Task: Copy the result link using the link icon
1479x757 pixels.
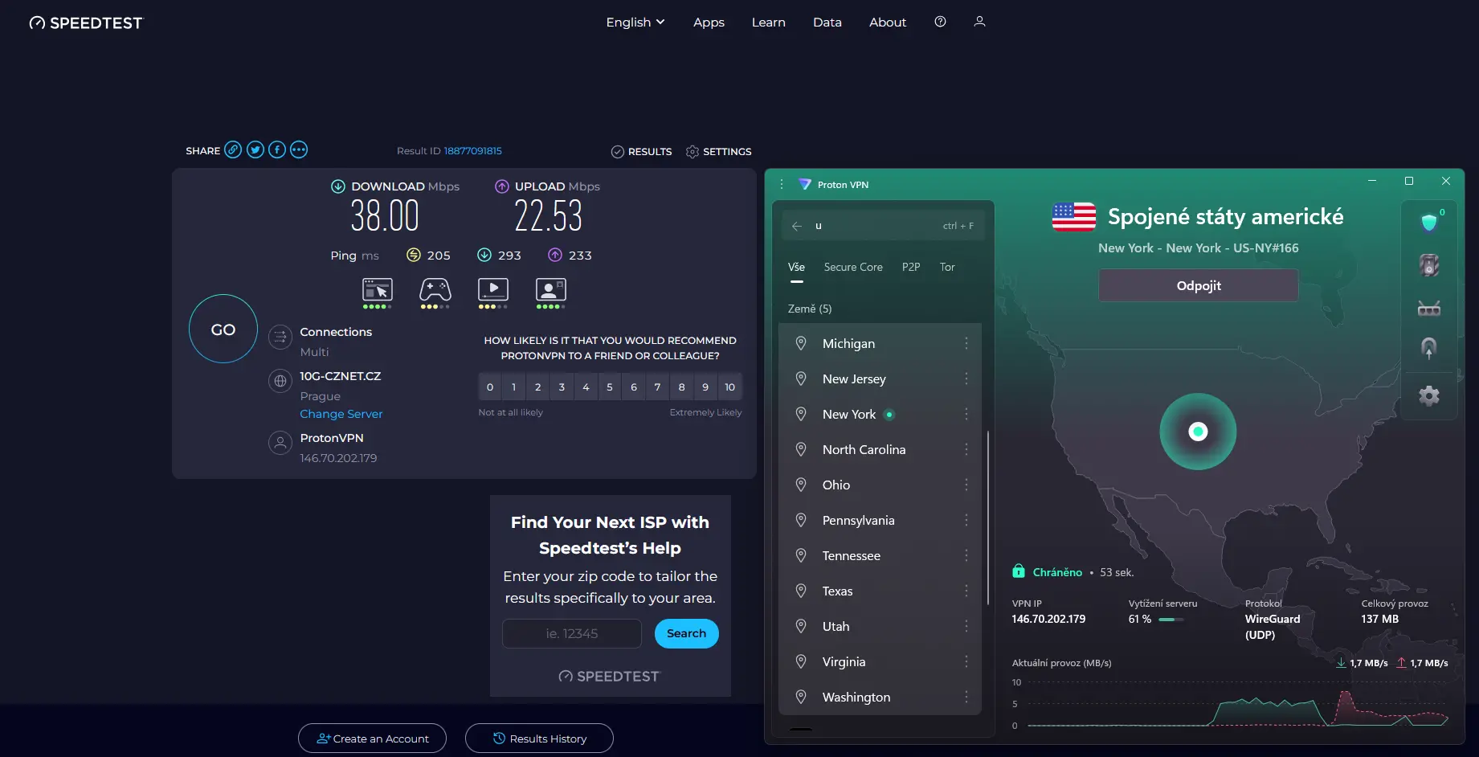Action: [233, 149]
